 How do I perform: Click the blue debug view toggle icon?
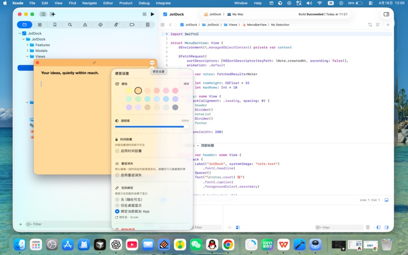point(238,227)
